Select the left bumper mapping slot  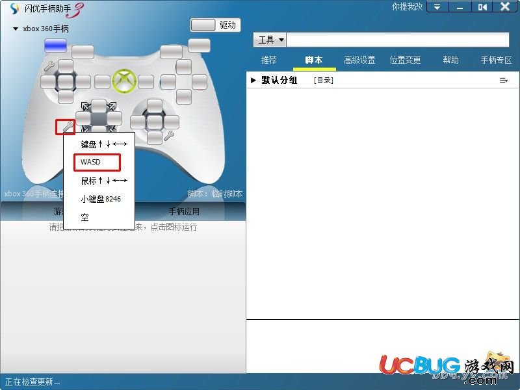point(83,52)
